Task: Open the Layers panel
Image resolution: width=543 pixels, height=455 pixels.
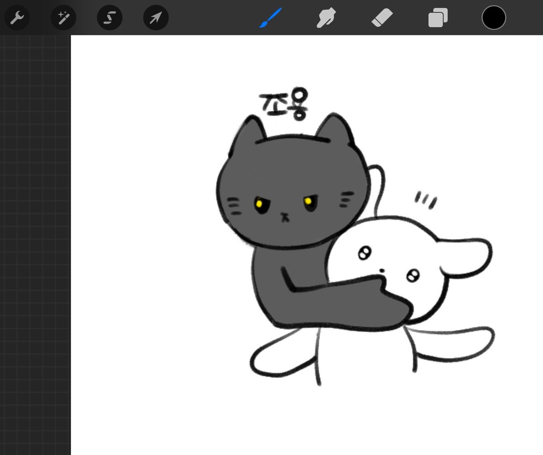Action: [438, 18]
